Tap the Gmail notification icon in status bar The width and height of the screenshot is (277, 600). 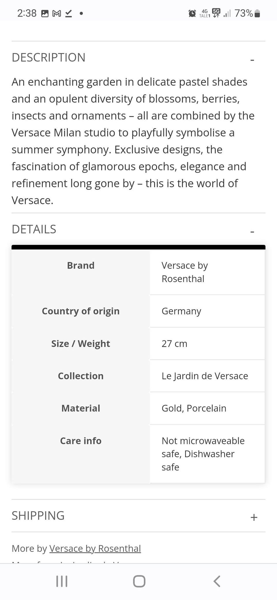click(x=57, y=14)
